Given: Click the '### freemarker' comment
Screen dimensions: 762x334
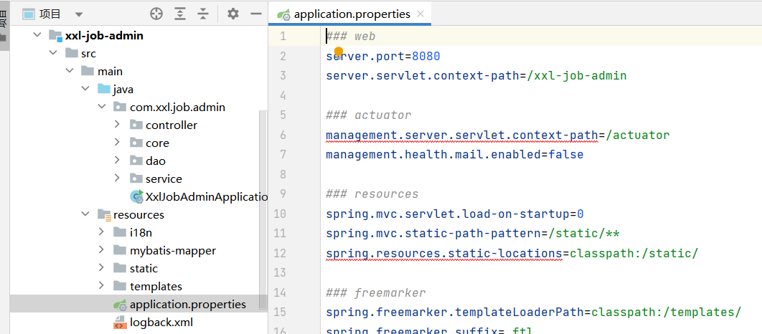Looking at the screenshot, I should tap(376, 292).
